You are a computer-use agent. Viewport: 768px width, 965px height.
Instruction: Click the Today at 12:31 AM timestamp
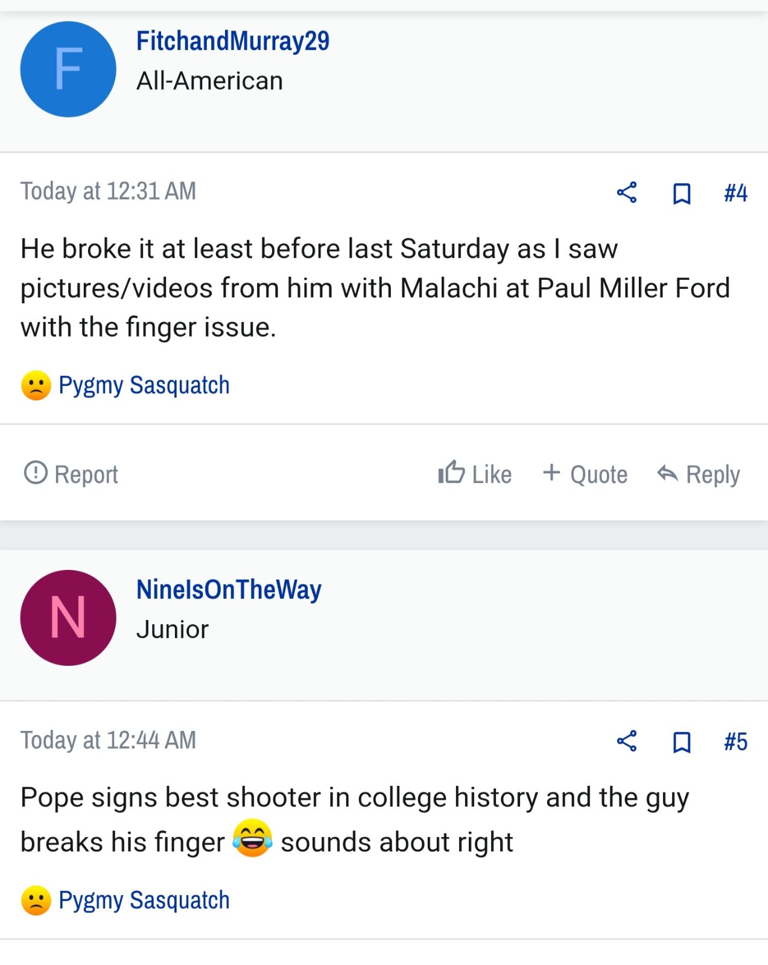coord(109,191)
